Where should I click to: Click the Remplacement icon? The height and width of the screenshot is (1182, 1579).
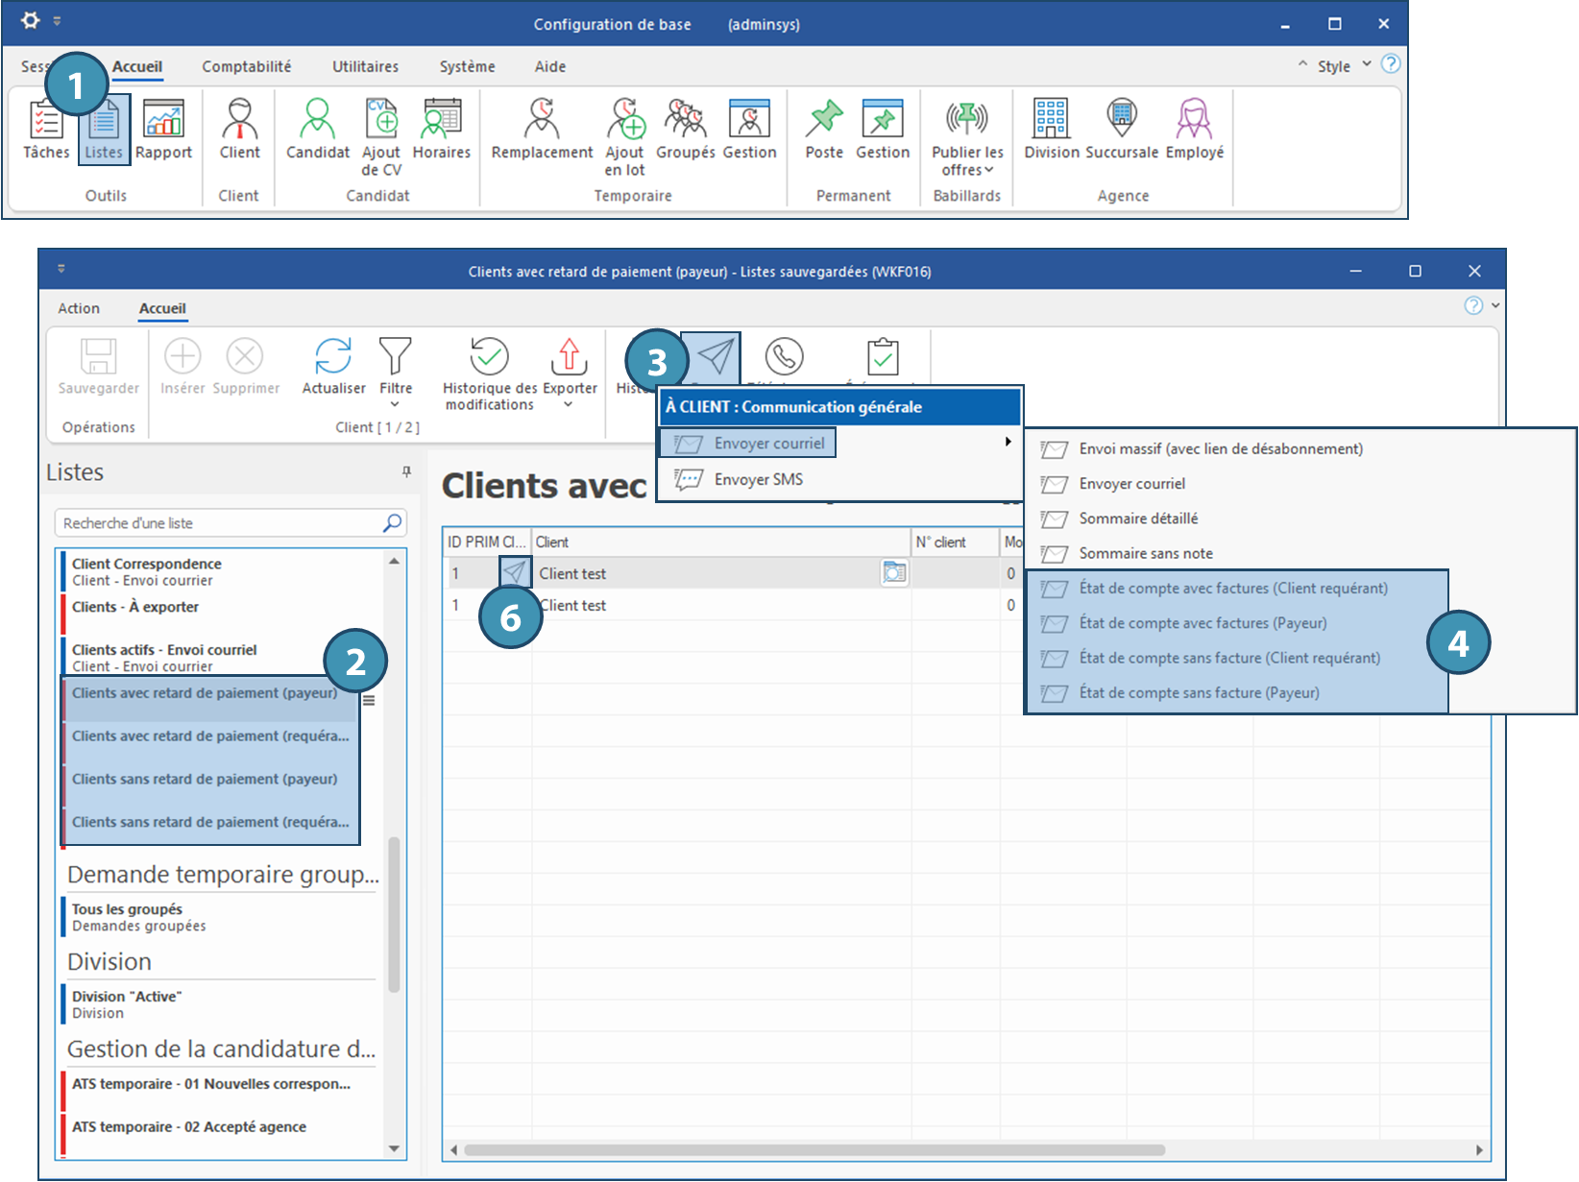[x=542, y=120]
